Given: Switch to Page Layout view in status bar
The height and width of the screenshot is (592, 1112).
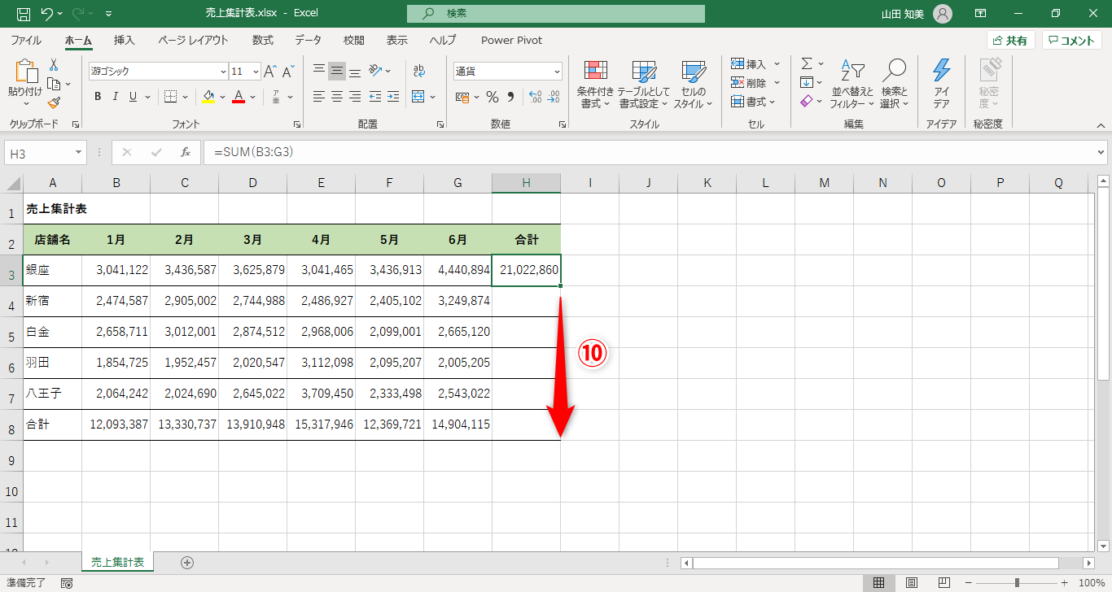Looking at the screenshot, I should click(913, 583).
